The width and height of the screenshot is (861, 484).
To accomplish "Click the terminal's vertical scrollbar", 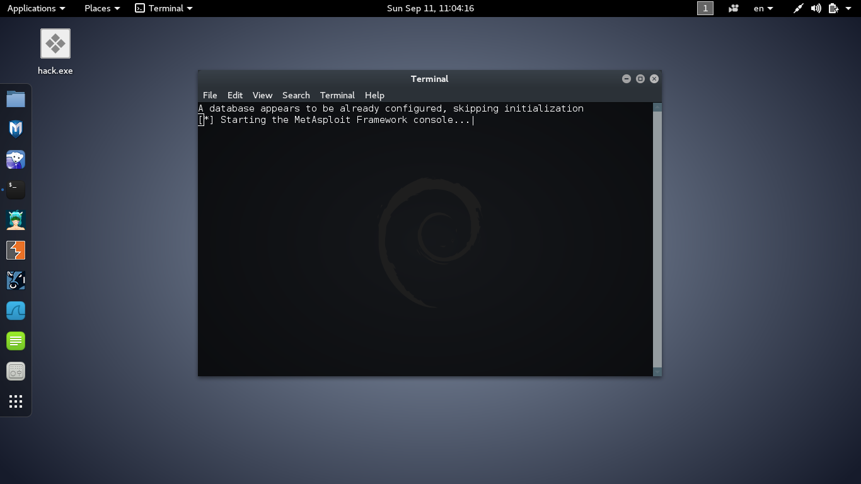I will pyautogui.click(x=657, y=239).
